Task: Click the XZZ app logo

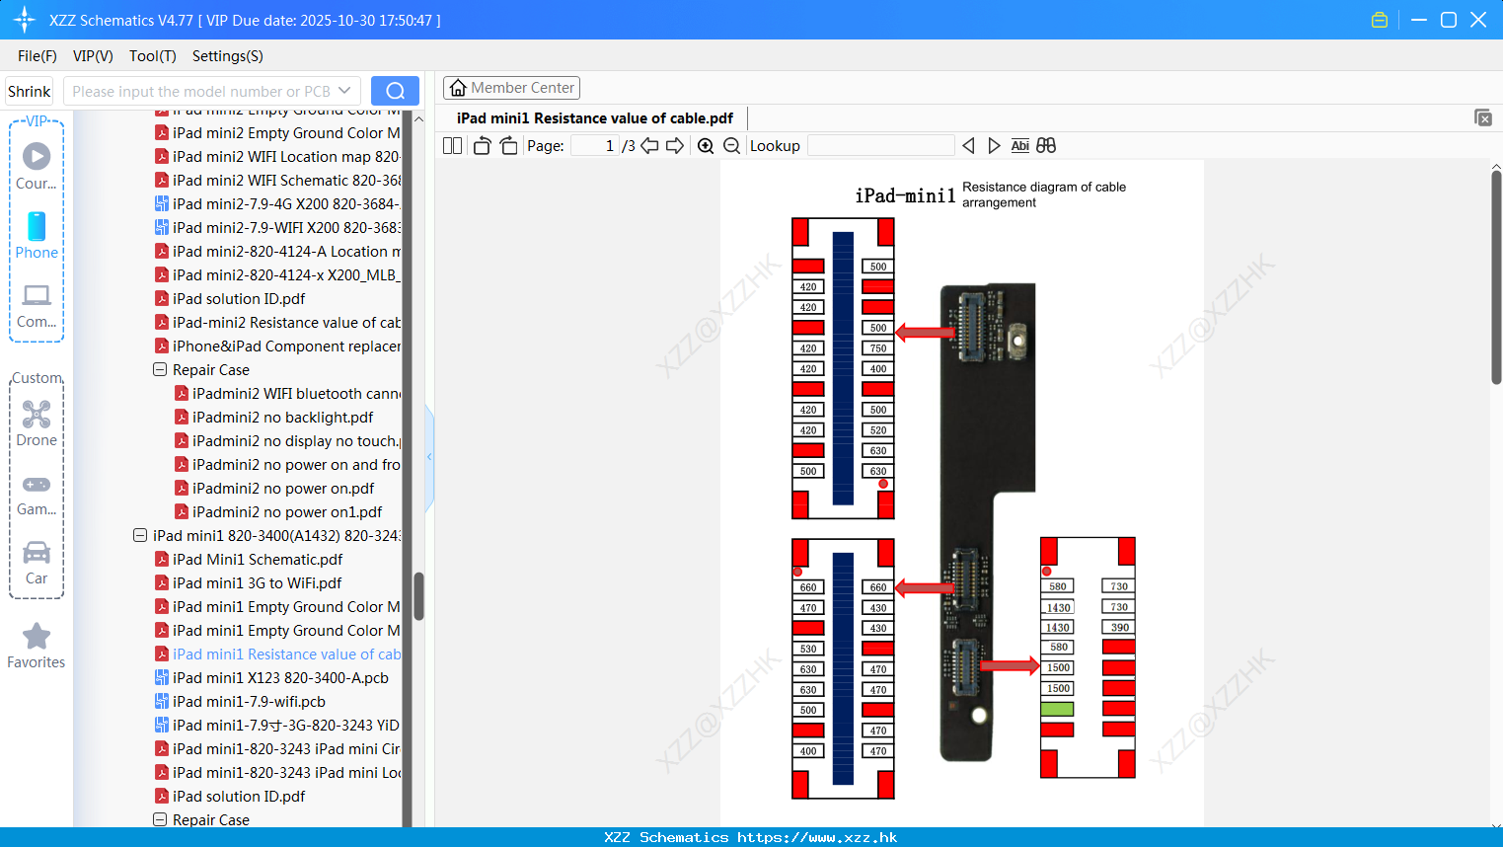Action: [25, 20]
